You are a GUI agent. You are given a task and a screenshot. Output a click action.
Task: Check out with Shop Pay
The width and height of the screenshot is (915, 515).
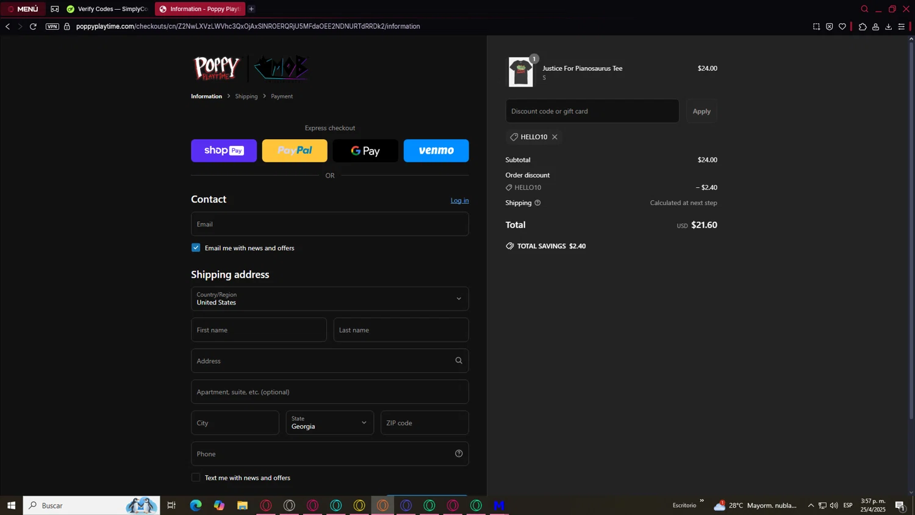point(224,151)
